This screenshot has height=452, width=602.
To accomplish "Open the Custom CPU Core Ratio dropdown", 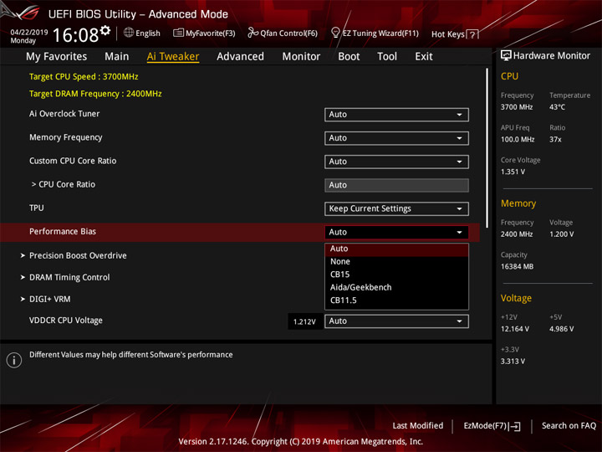I will tap(396, 162).
